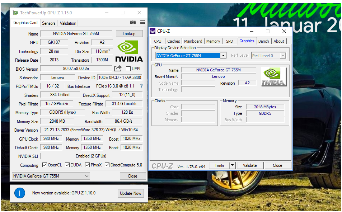Click the 15.7 GPixel/s pixel fillrate value
Image resolution: width=342 pixels, height=212 pixels.
click(56, 104)
